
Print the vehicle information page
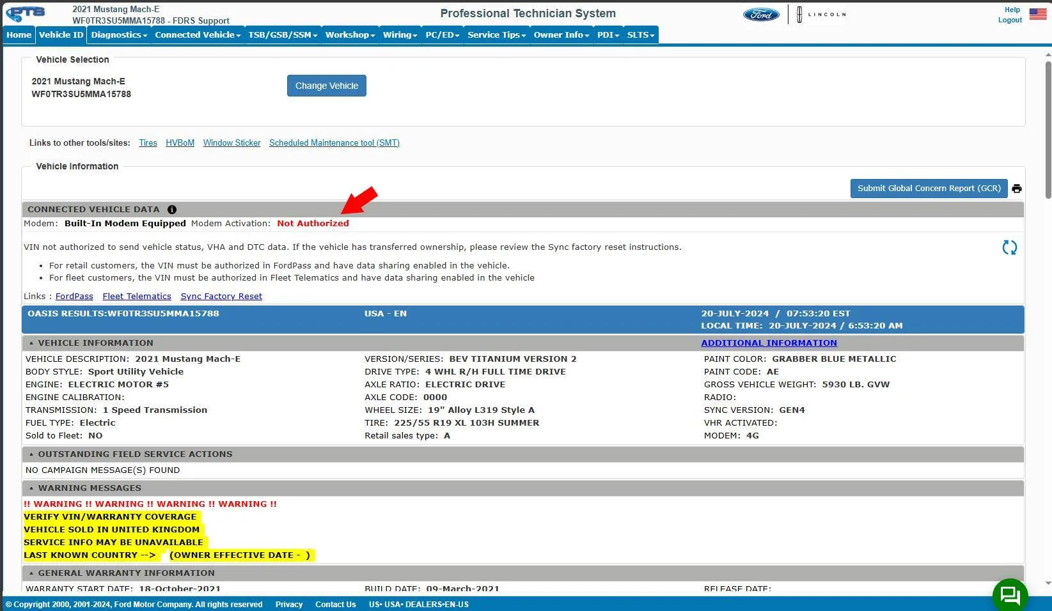(1017, 189)
